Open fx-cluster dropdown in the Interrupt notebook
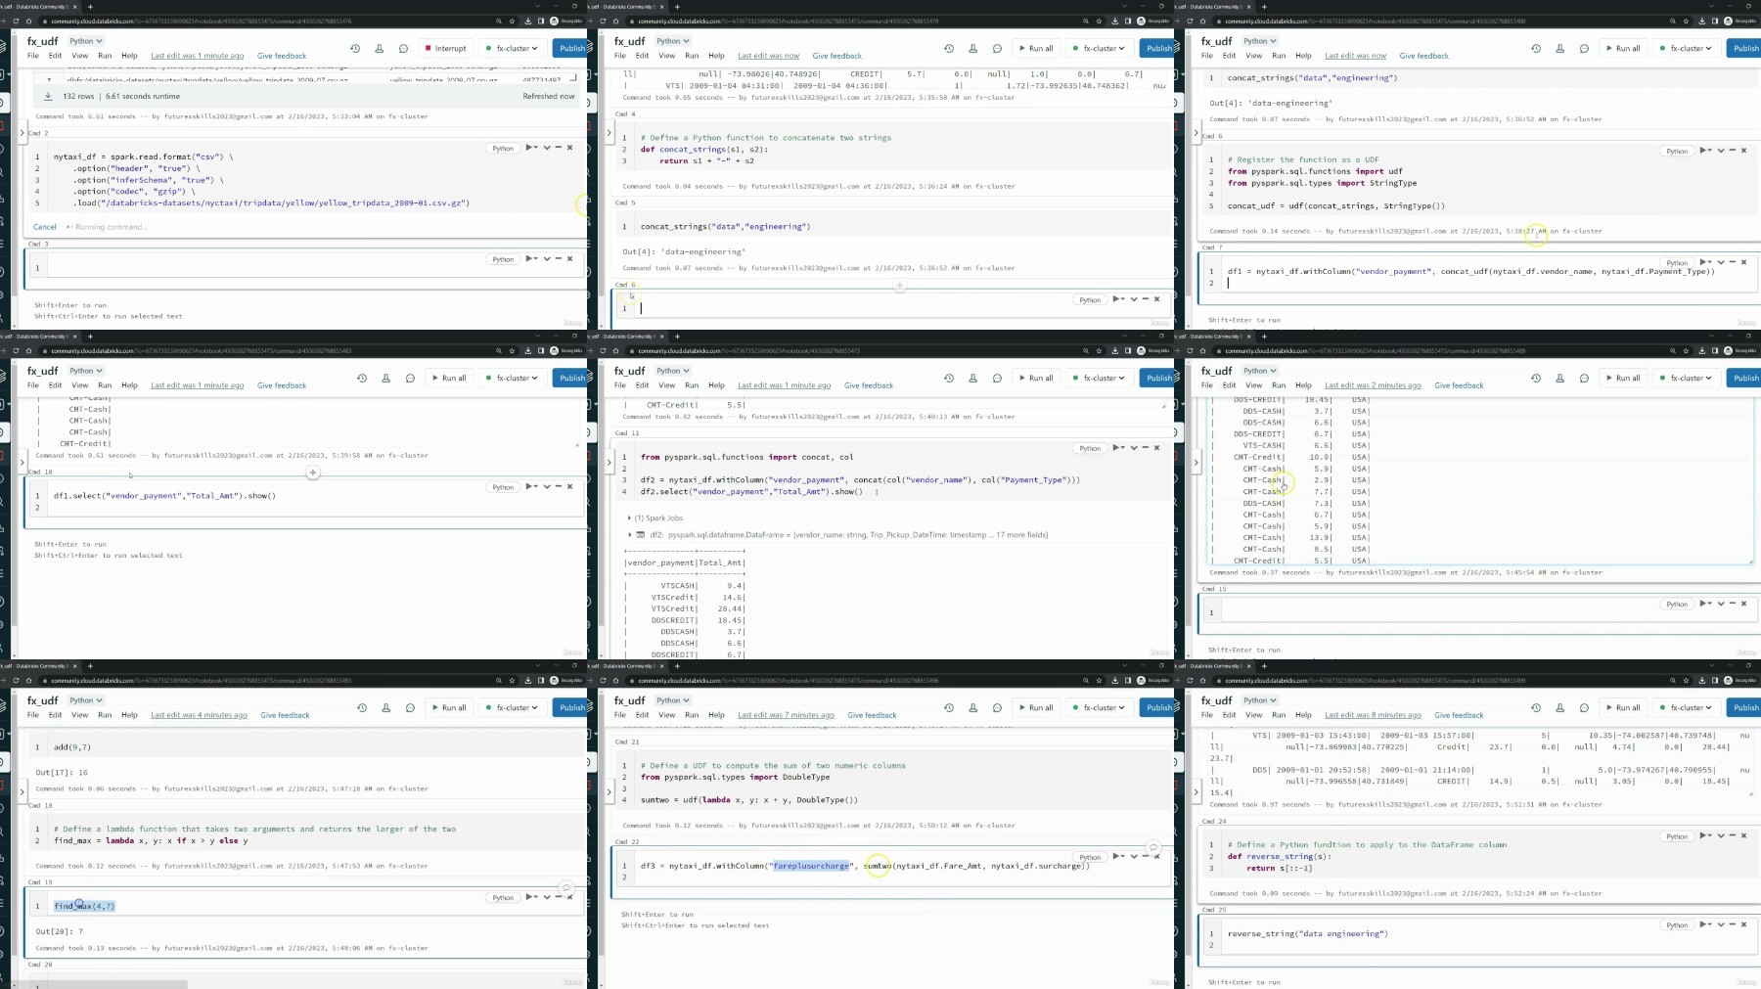Screen dimensions: 1761x989 tap(513, 48)
